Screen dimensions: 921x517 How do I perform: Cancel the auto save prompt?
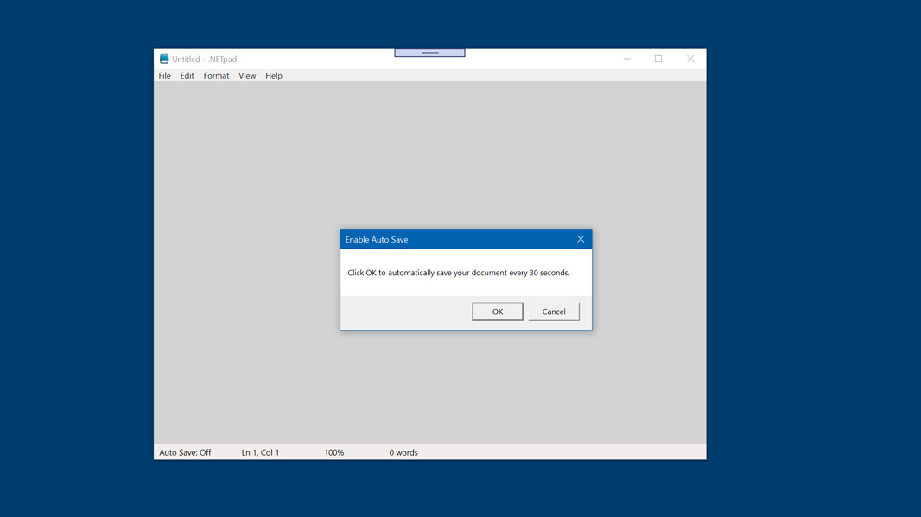pos(554,312)
